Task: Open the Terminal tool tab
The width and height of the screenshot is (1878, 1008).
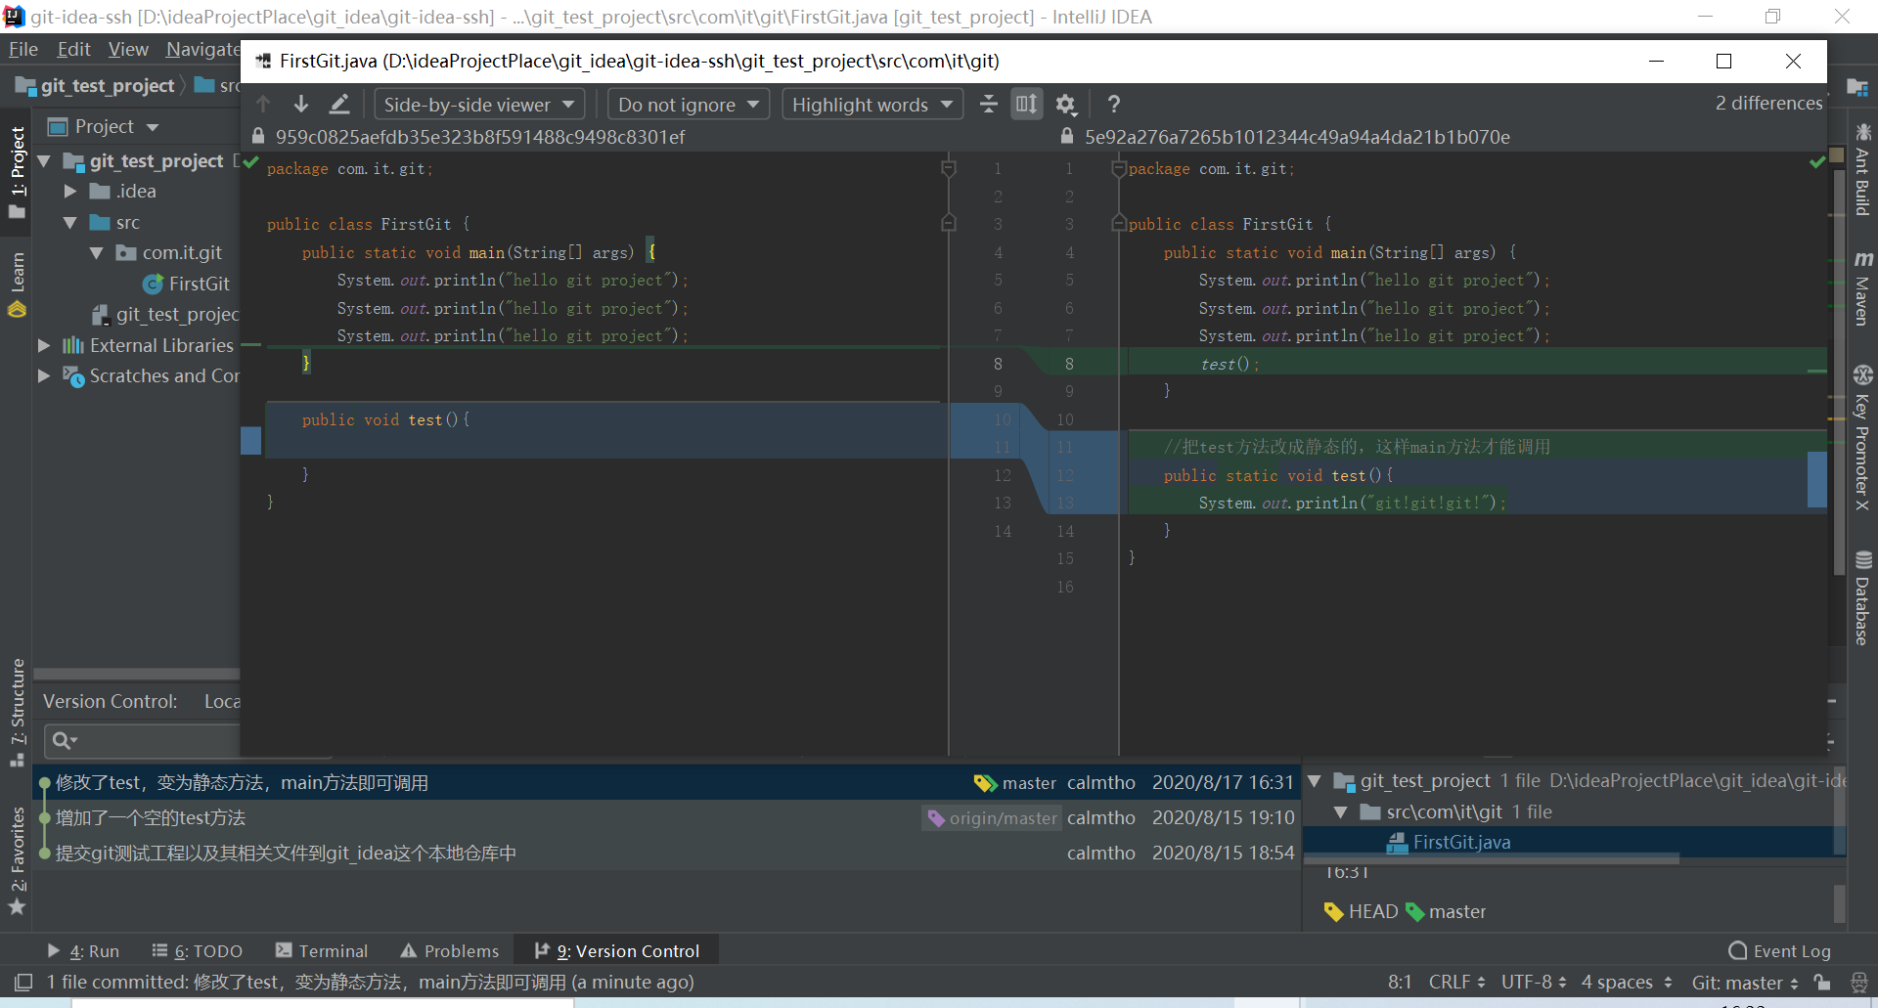Action: pyautogui.click(x=322, y=950)
